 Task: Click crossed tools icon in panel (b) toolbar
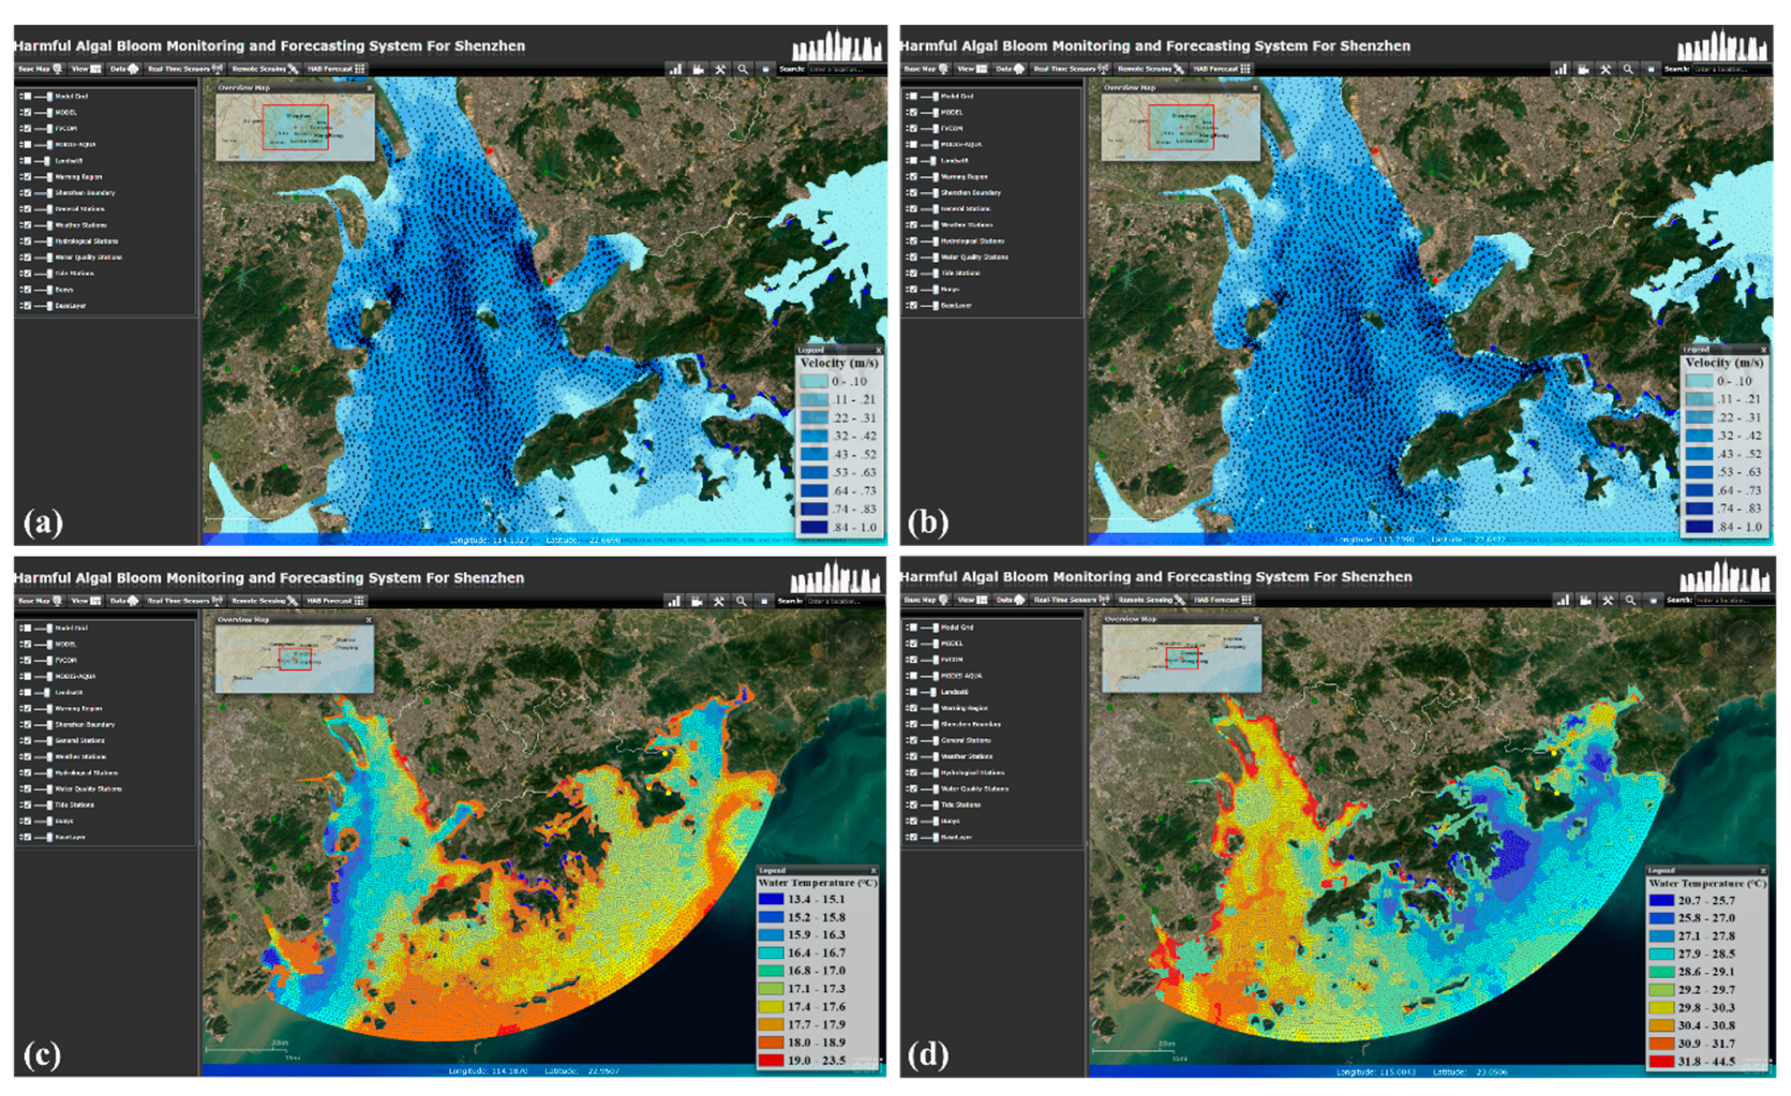click(x=1606, y=69)
